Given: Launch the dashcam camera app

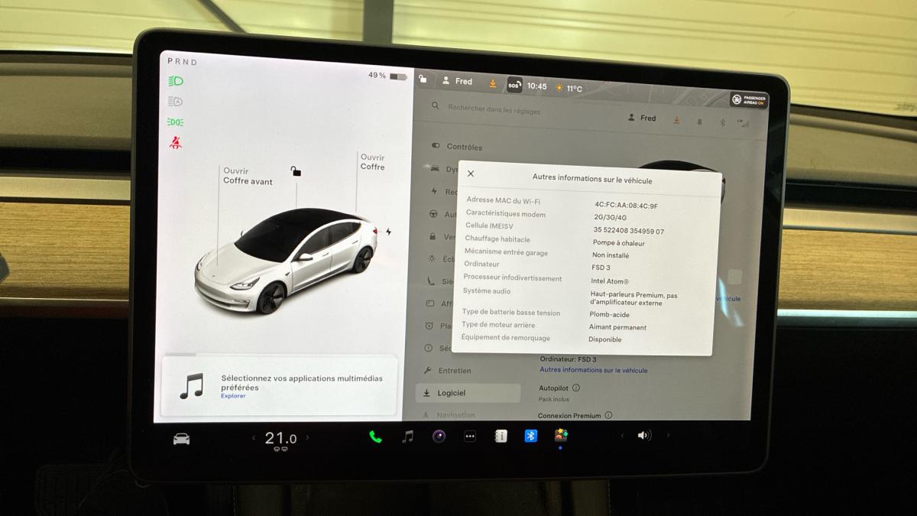Looking at the screenshot, I should 439,436.
